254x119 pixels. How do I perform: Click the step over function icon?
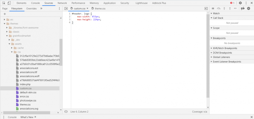pyautogui.click(x=219, y=8)
